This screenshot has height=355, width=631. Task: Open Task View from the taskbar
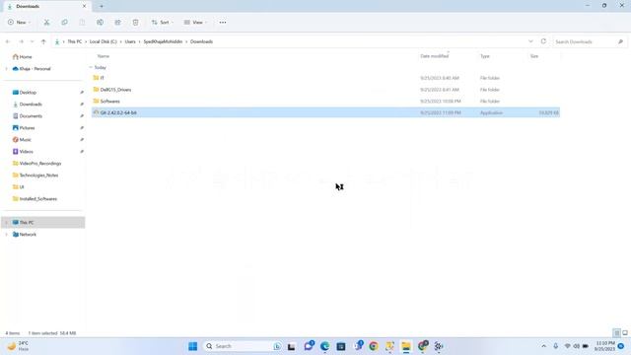tap(292, 346)
